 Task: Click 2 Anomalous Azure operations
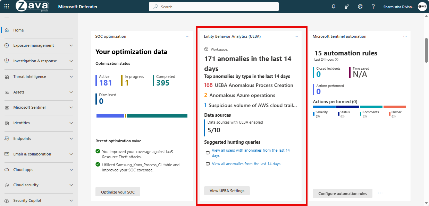pyautogui.click(x=239, y=95)
